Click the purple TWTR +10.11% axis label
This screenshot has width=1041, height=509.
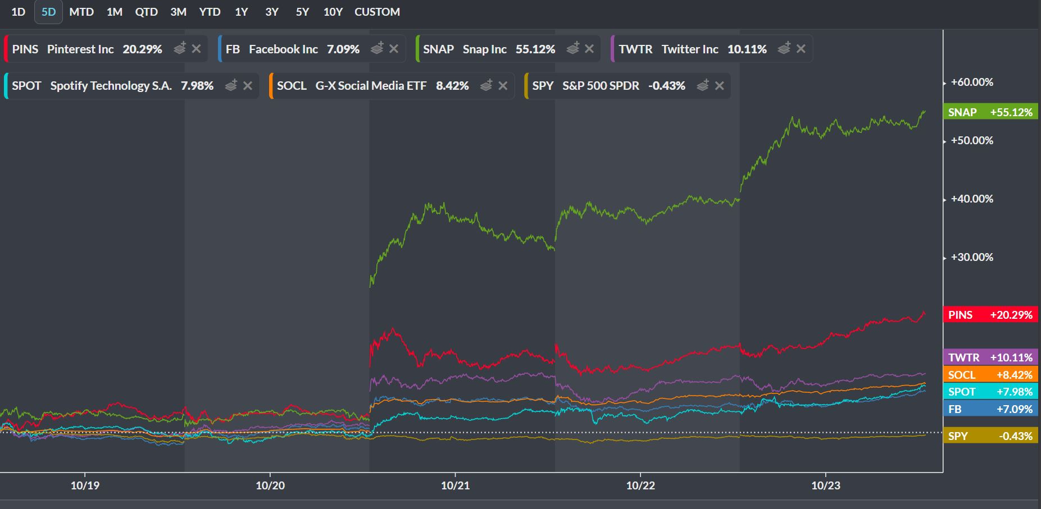click(990, 357)
